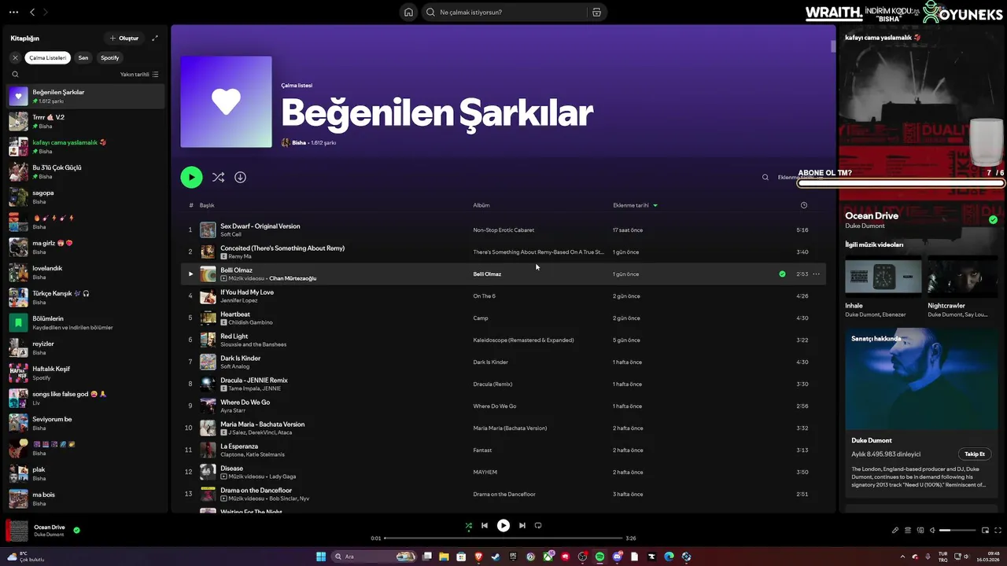This screenshot has width=1007, height=566.
Task: Seek in the song progress bar
Action: [503, 538]
